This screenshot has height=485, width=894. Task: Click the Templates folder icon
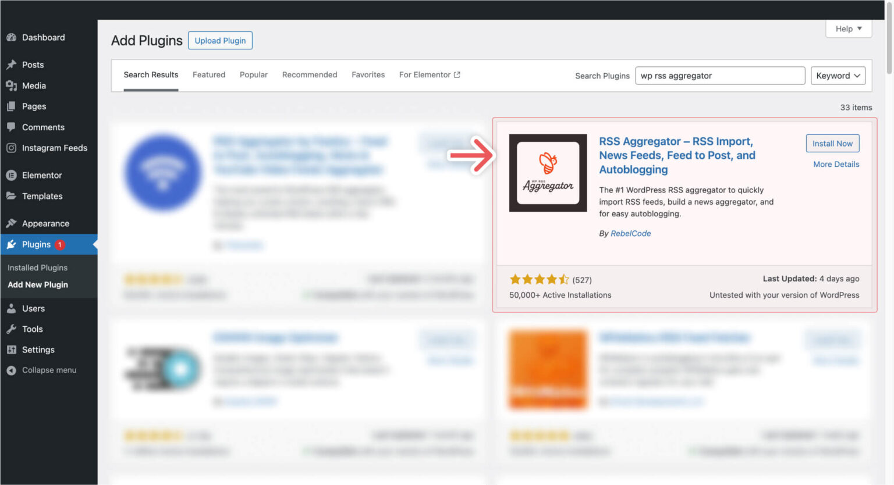(x=11, y=196)
